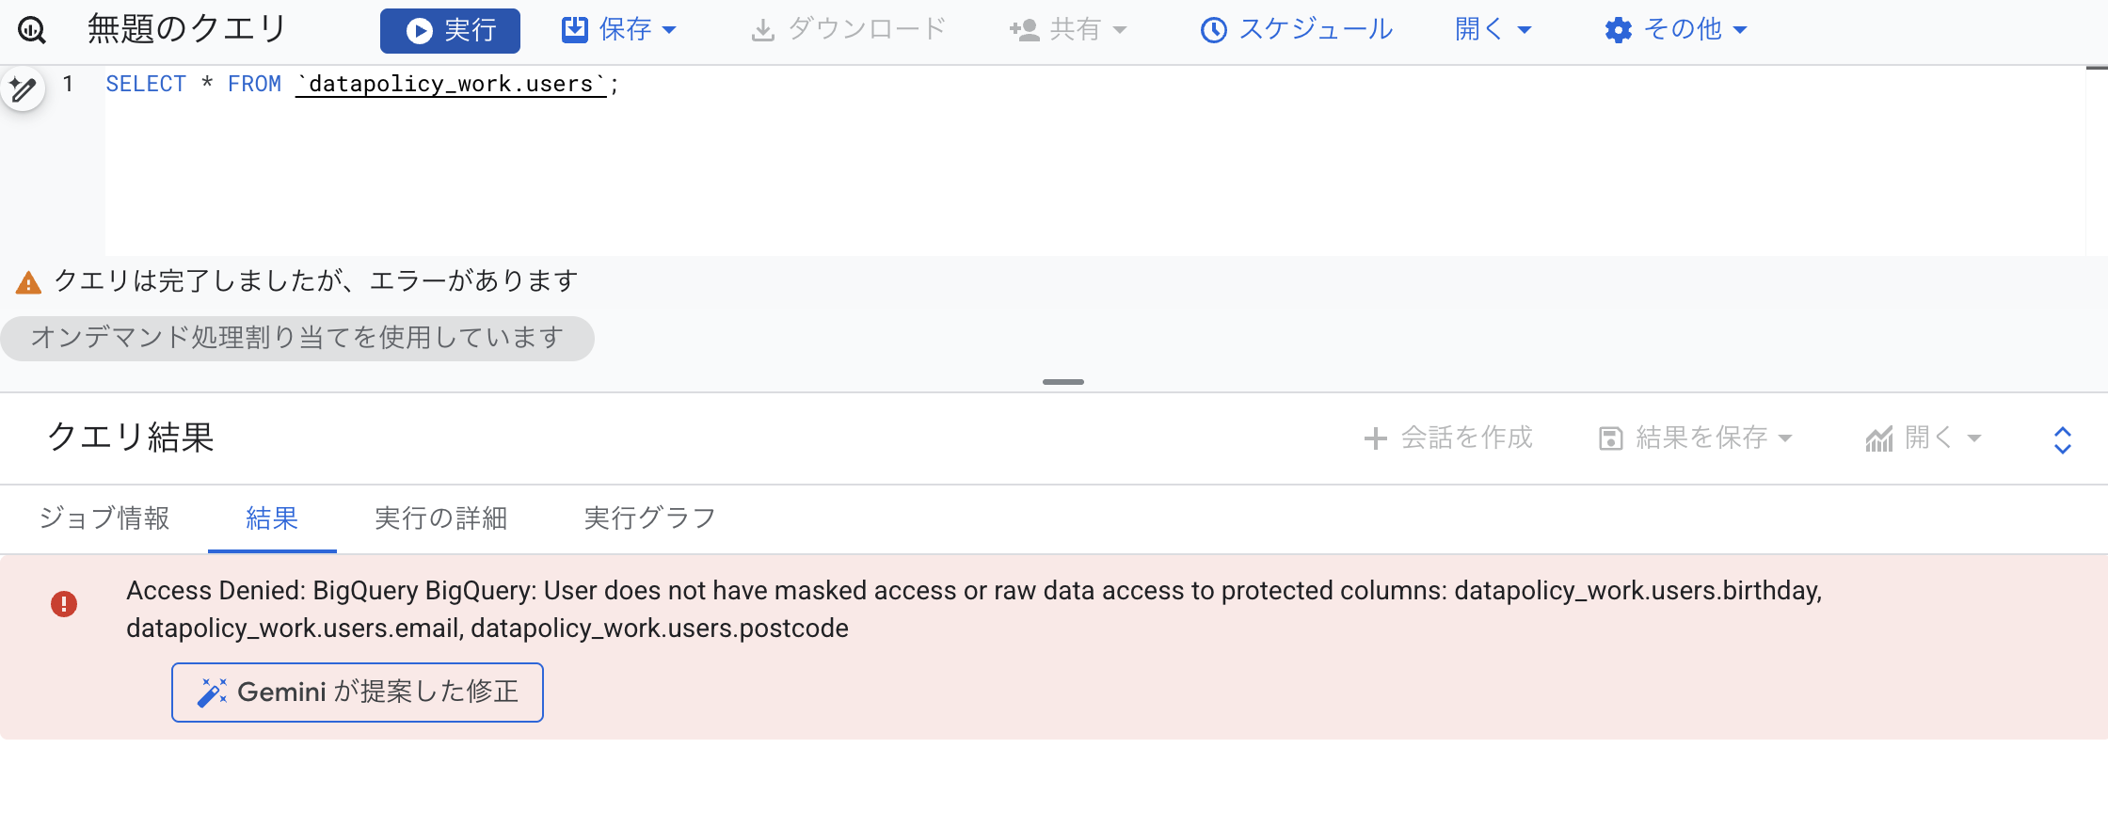
Task: Click the SELECT keyword in the query
Action: click(x=146, y=84)
